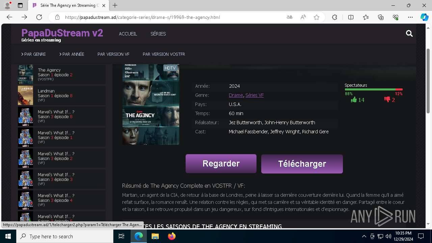
Task: Open the favorites list icon
Action: click(366, 17)
